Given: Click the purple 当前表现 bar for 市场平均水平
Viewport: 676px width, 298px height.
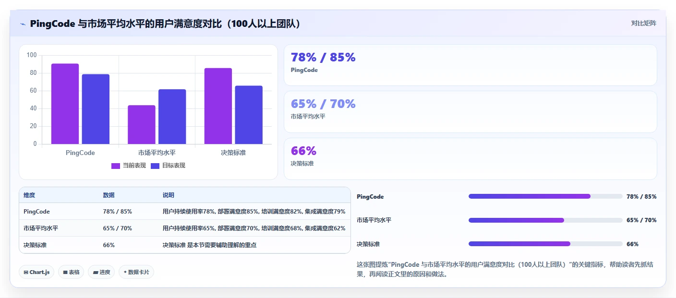Looking at the screenshot, I should point(142,125).
